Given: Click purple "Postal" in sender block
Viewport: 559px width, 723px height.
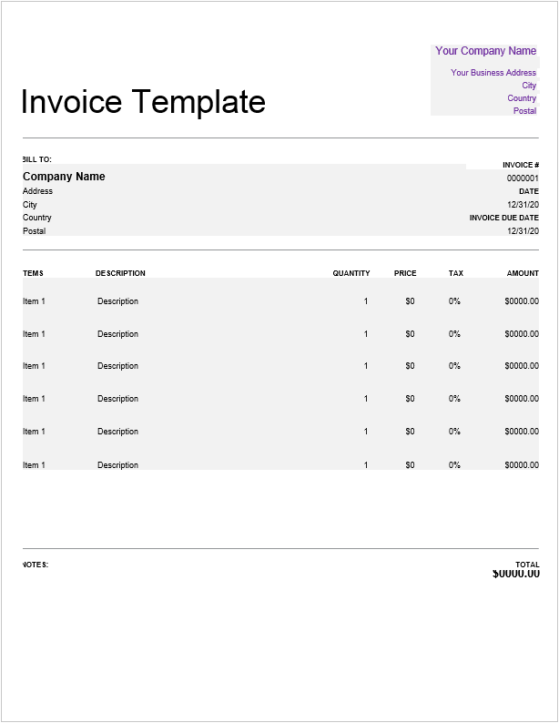Looking at the screenshot, I should pyautogui.click(x=525, y=111).
